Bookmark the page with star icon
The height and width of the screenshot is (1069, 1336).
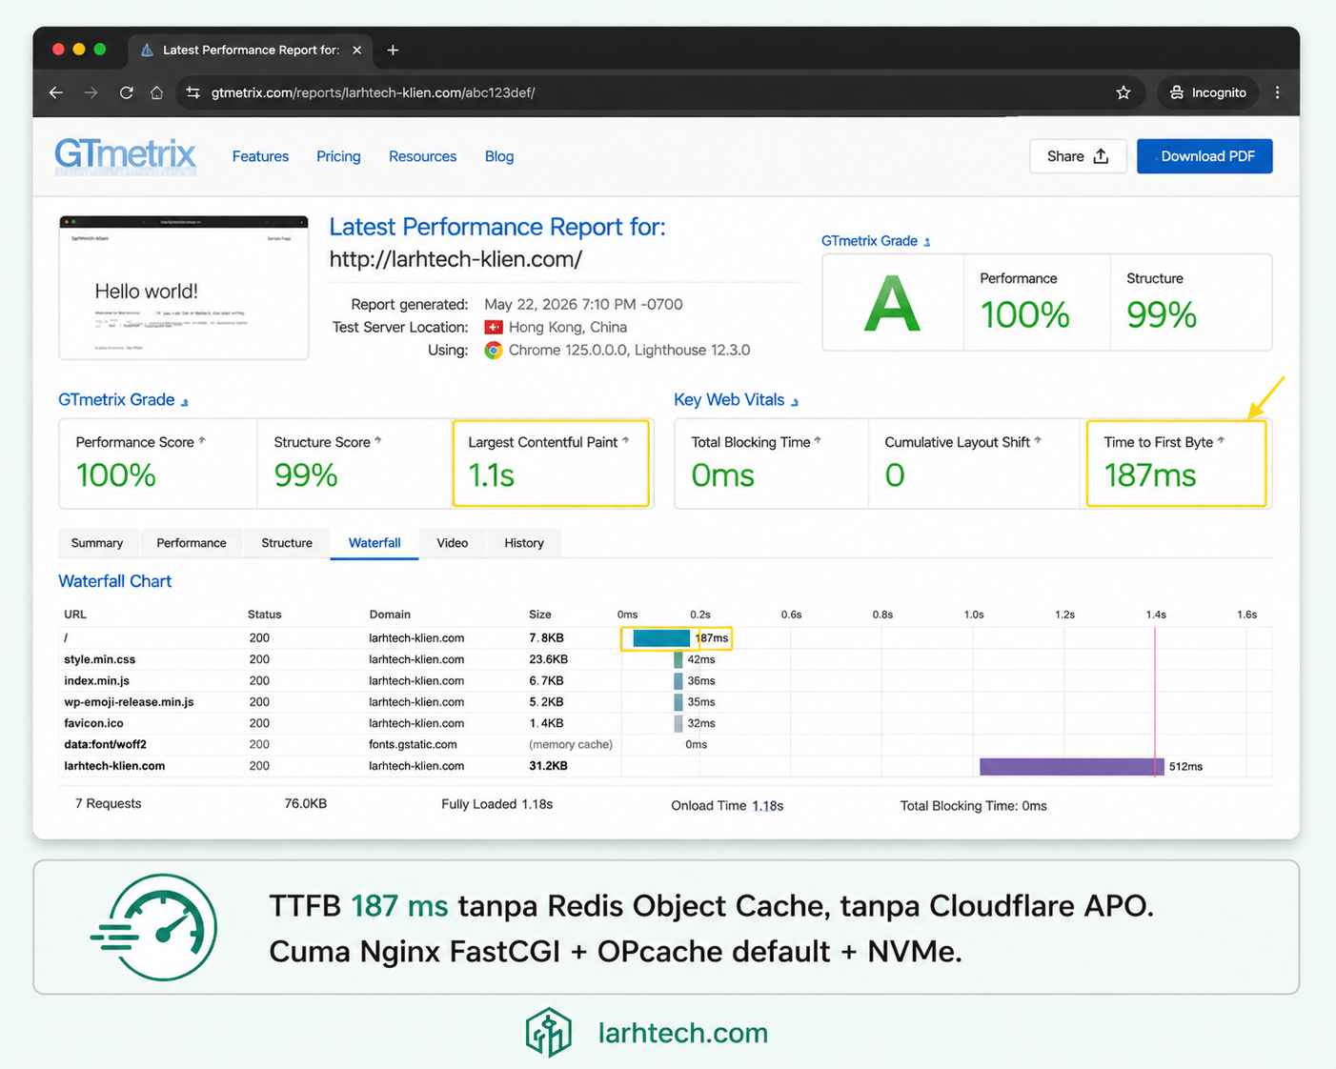click(x=1123, y=92)
